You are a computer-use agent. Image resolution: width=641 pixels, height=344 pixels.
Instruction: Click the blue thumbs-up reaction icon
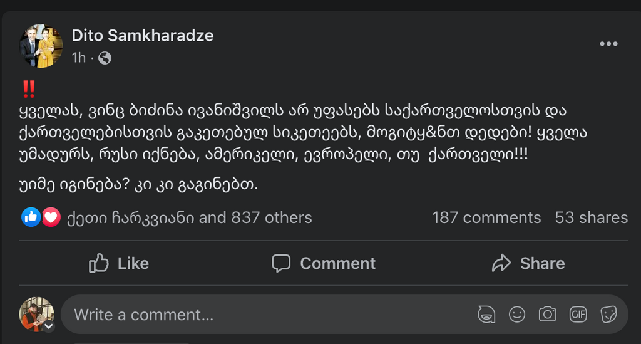point(31,217)
